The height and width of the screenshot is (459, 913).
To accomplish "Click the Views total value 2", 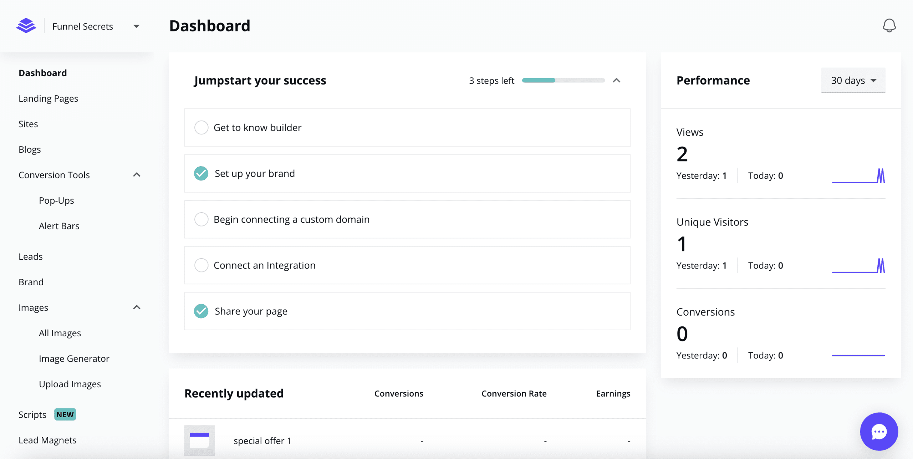I will (682, 154).
